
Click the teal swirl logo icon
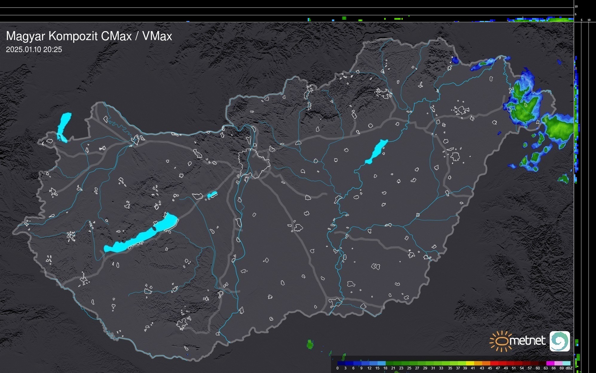560,341
